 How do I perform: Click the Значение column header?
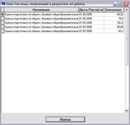point(114,10)
